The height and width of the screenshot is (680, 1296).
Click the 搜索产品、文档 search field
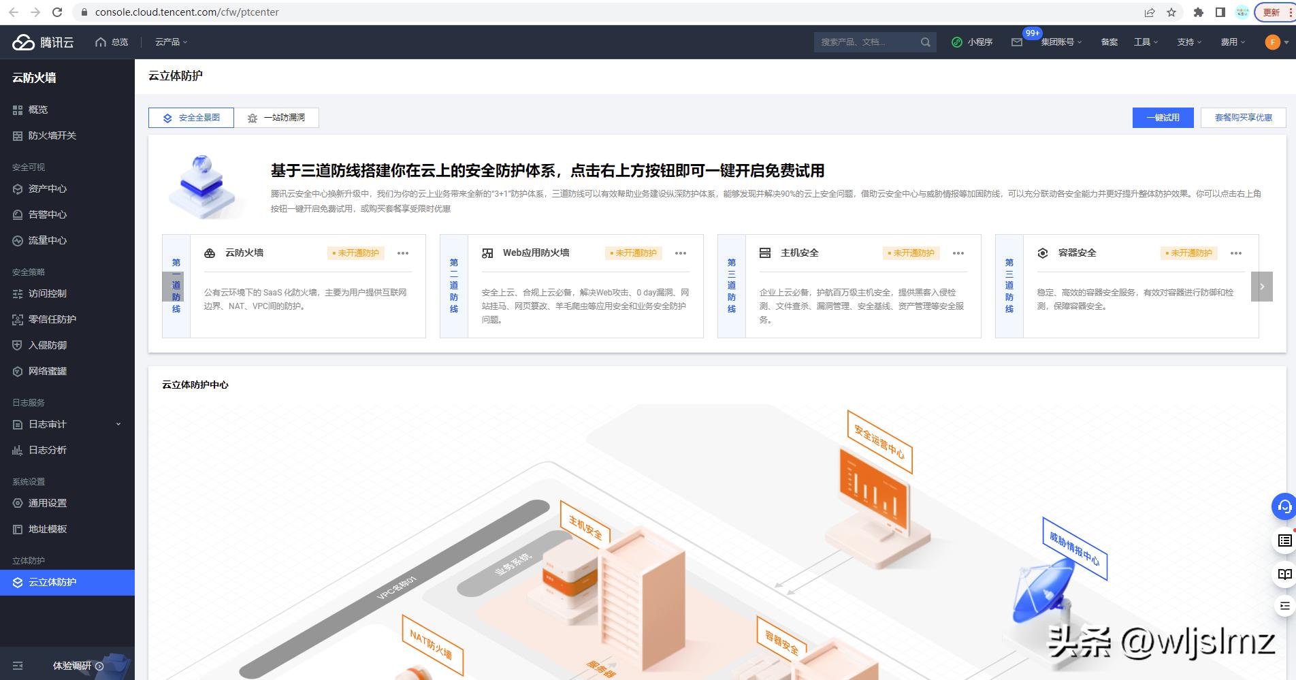(864, 42)
